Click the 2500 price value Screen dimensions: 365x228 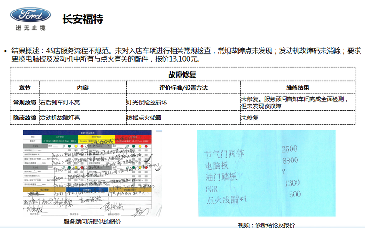pyautogui.click(x=290, y=149)
